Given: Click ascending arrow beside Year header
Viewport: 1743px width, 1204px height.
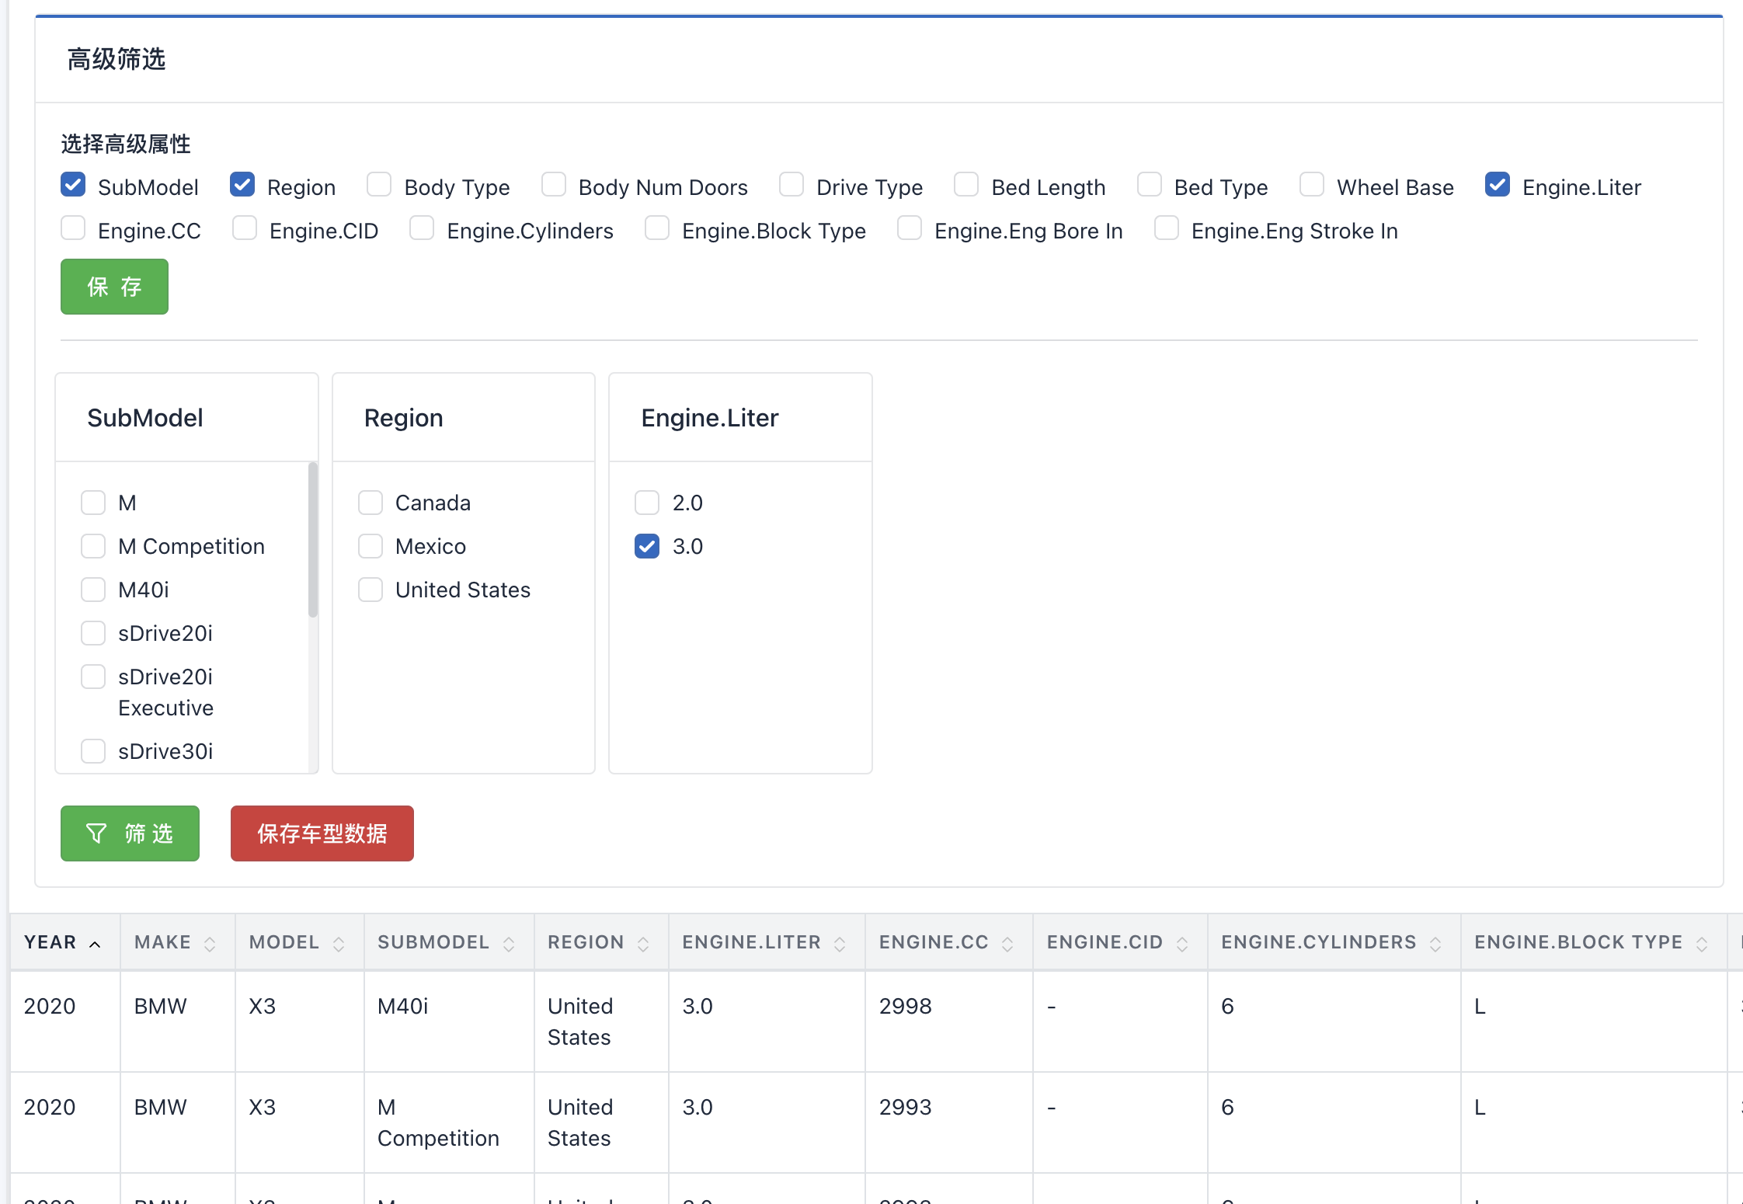Looking at the screenshot, I should coord(95,944).
